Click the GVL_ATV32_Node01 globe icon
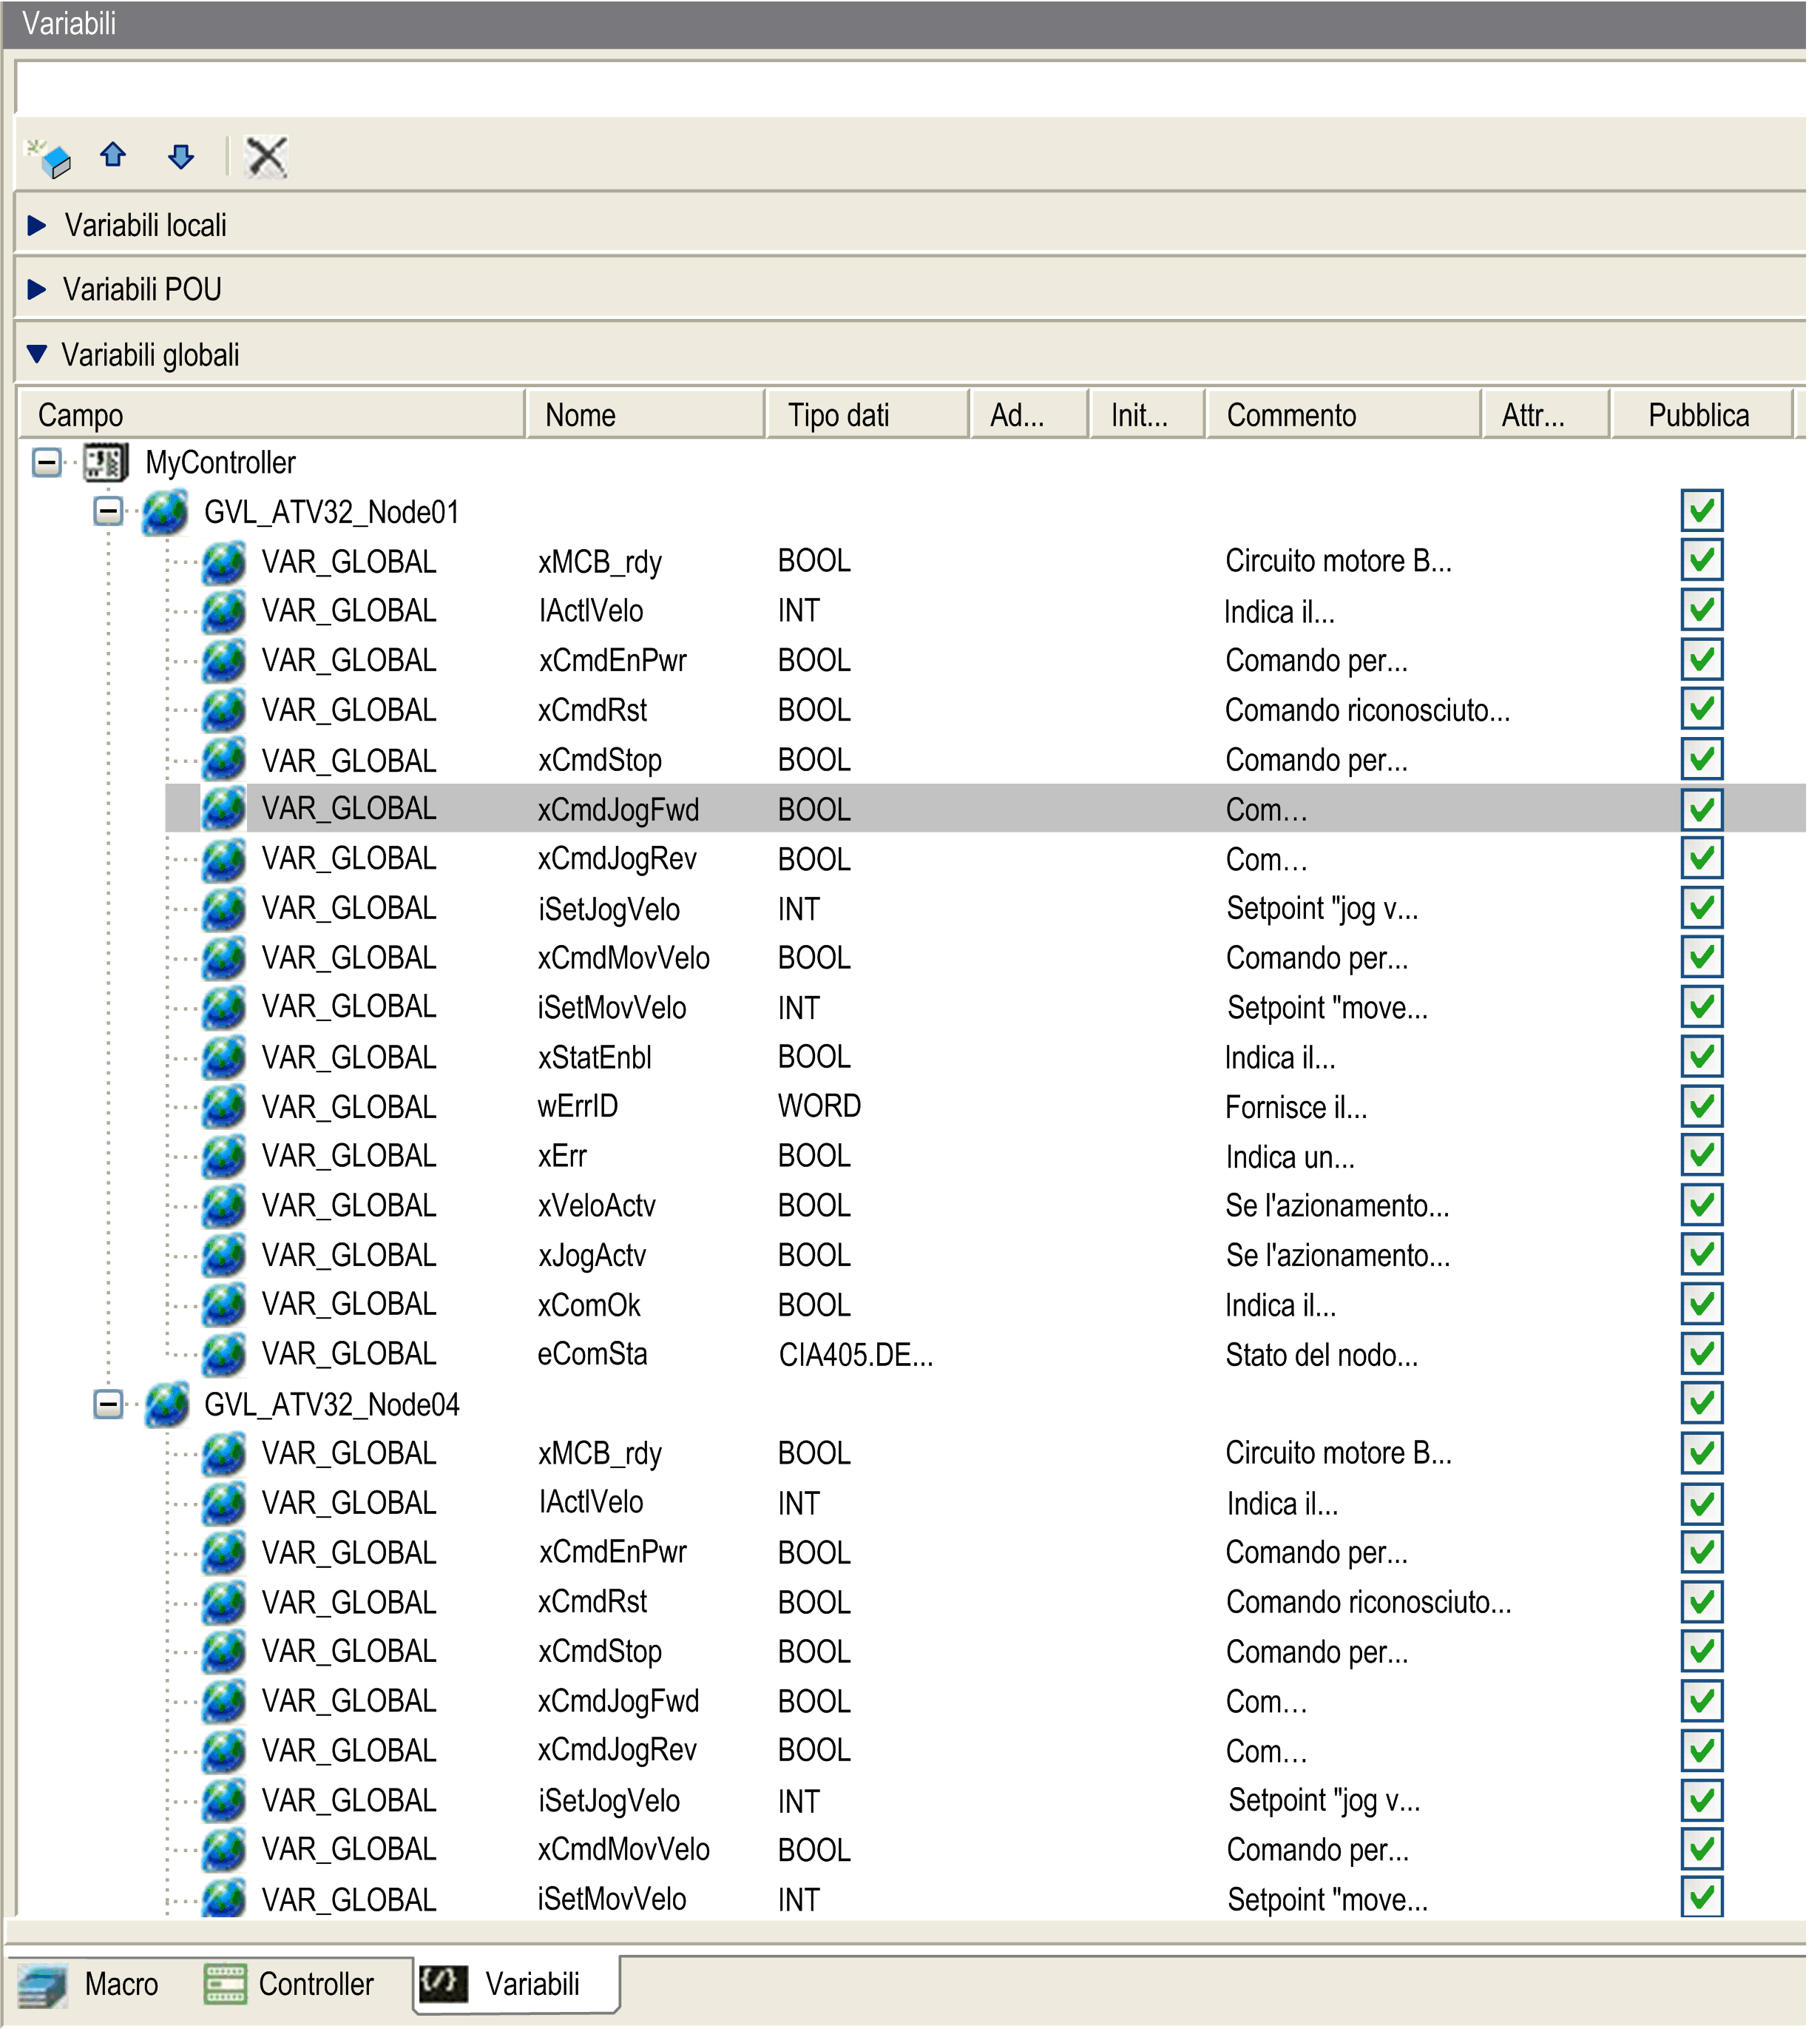 165,512
